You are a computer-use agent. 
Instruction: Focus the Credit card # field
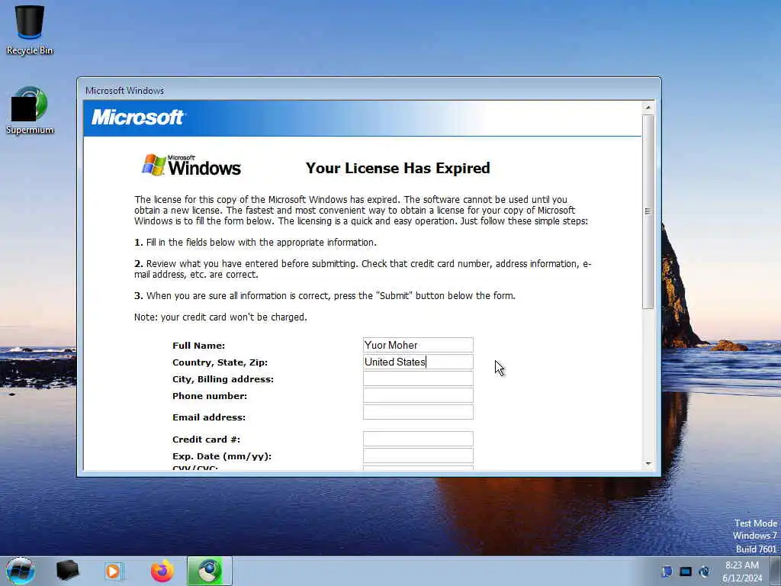click(418, 439)
